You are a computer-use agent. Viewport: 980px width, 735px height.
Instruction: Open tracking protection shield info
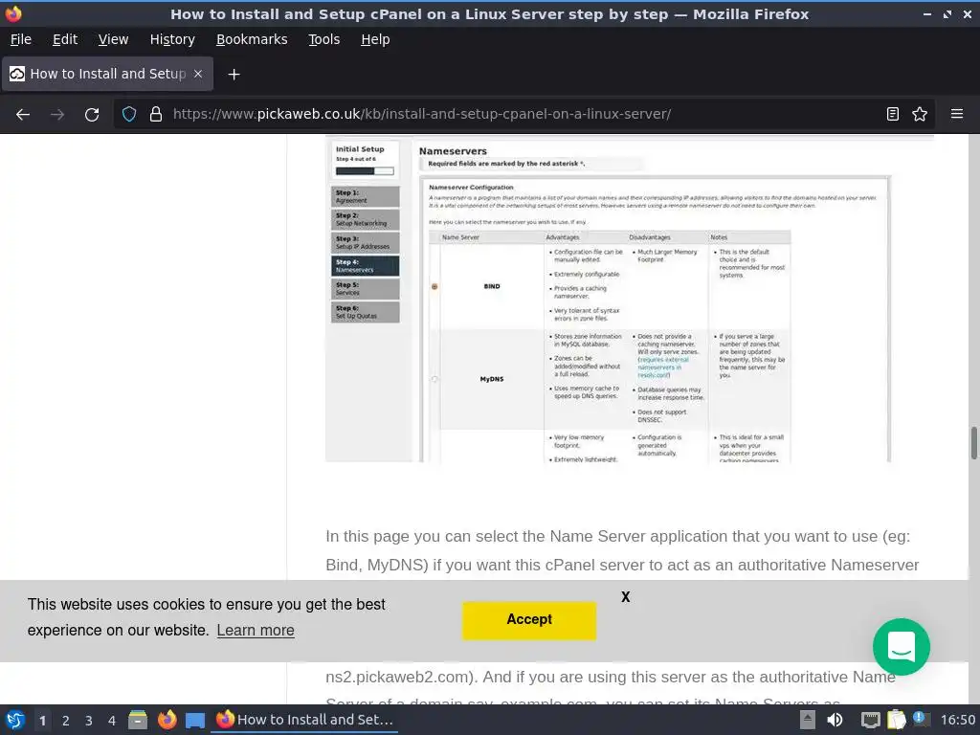(x=129, y=115)
